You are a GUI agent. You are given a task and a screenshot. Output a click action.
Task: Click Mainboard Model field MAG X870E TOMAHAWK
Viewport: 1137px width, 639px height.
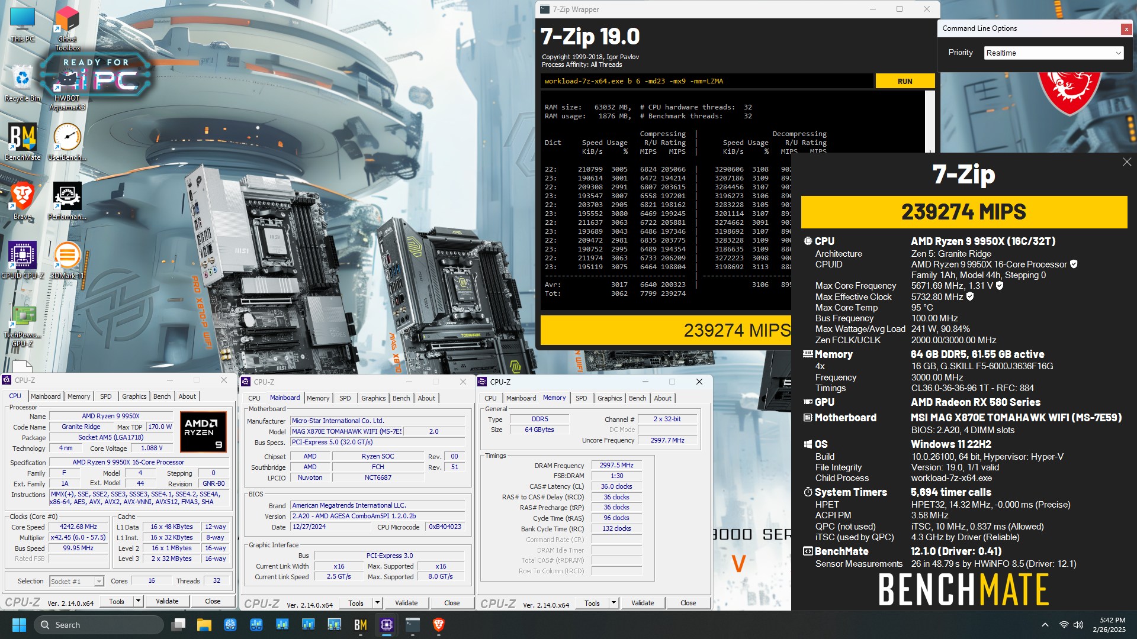coord(346,431)
